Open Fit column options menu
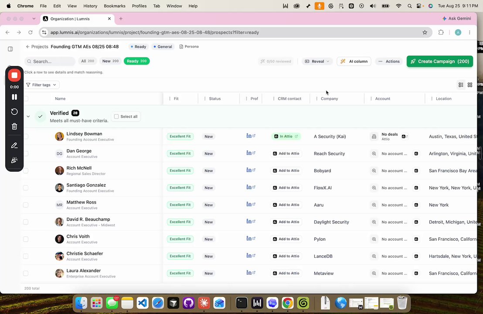Viewport: 483px width, 314px height. tap(170, 99)
